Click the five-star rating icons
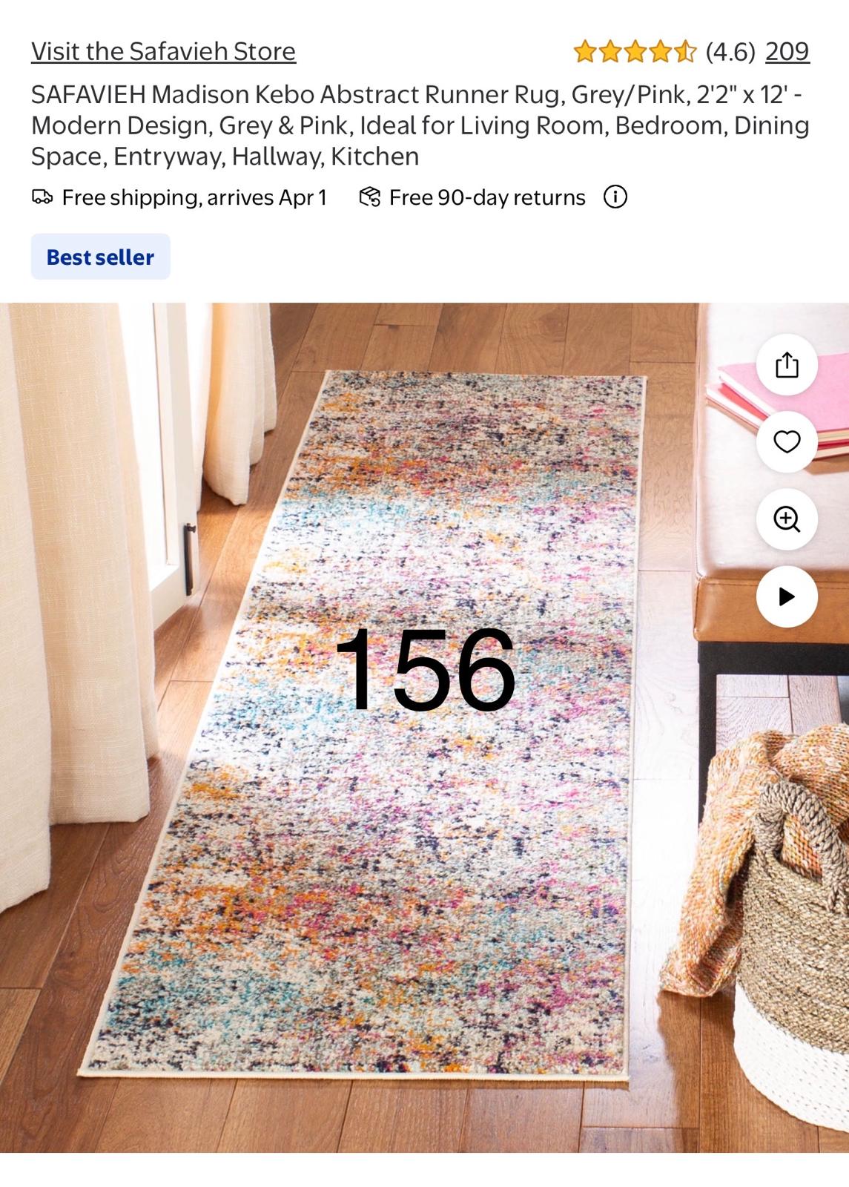849x1187 pixels. point(635,51)
